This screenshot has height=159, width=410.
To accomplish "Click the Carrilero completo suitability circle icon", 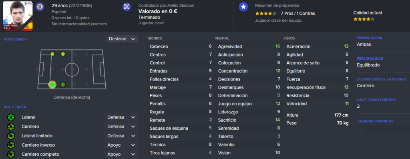I will 11,154.
